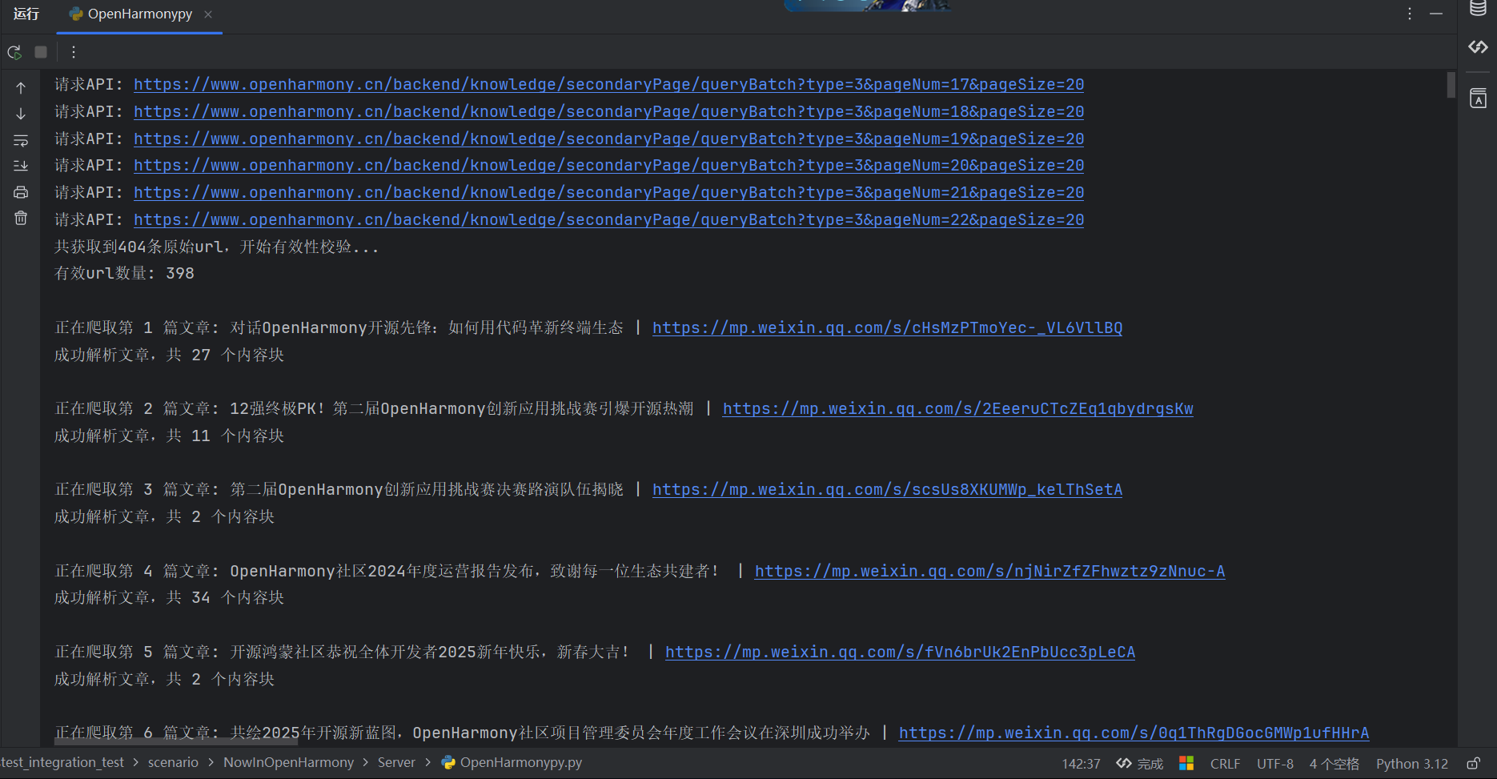Toggle soft-wrap for console output
The width and height of the screenshot is (1497, 779).
(21, 141)
